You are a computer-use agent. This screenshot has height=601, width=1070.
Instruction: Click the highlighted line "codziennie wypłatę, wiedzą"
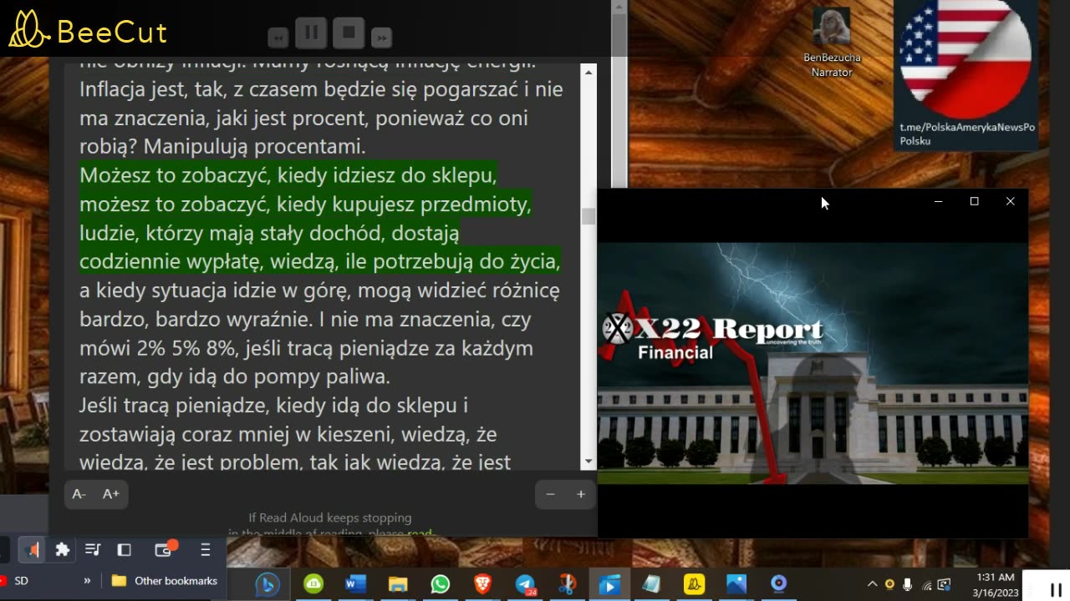[319, 261]
